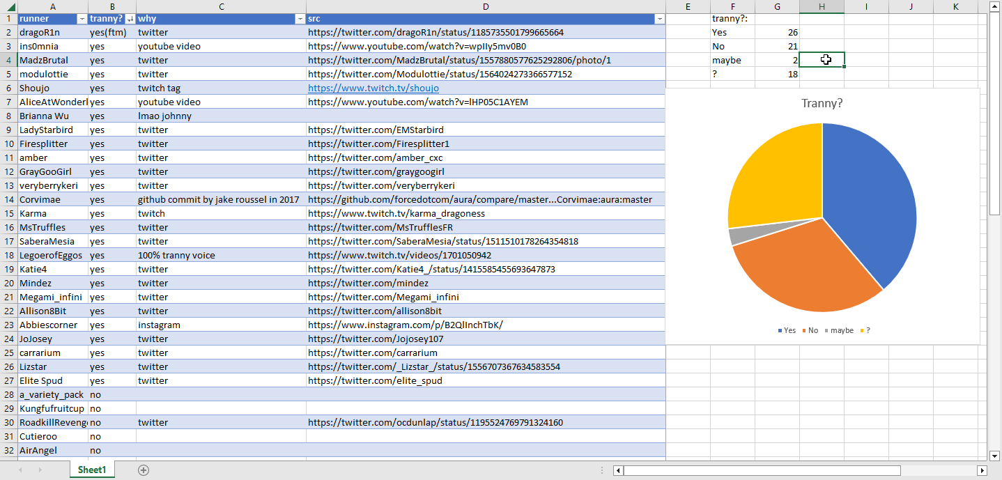
Task: Click cell F4 containing maybe
Action: pyautogui.click(x=732, y=60)
